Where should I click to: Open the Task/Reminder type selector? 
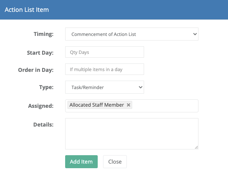pyautogui.click(x=105, y=87)
